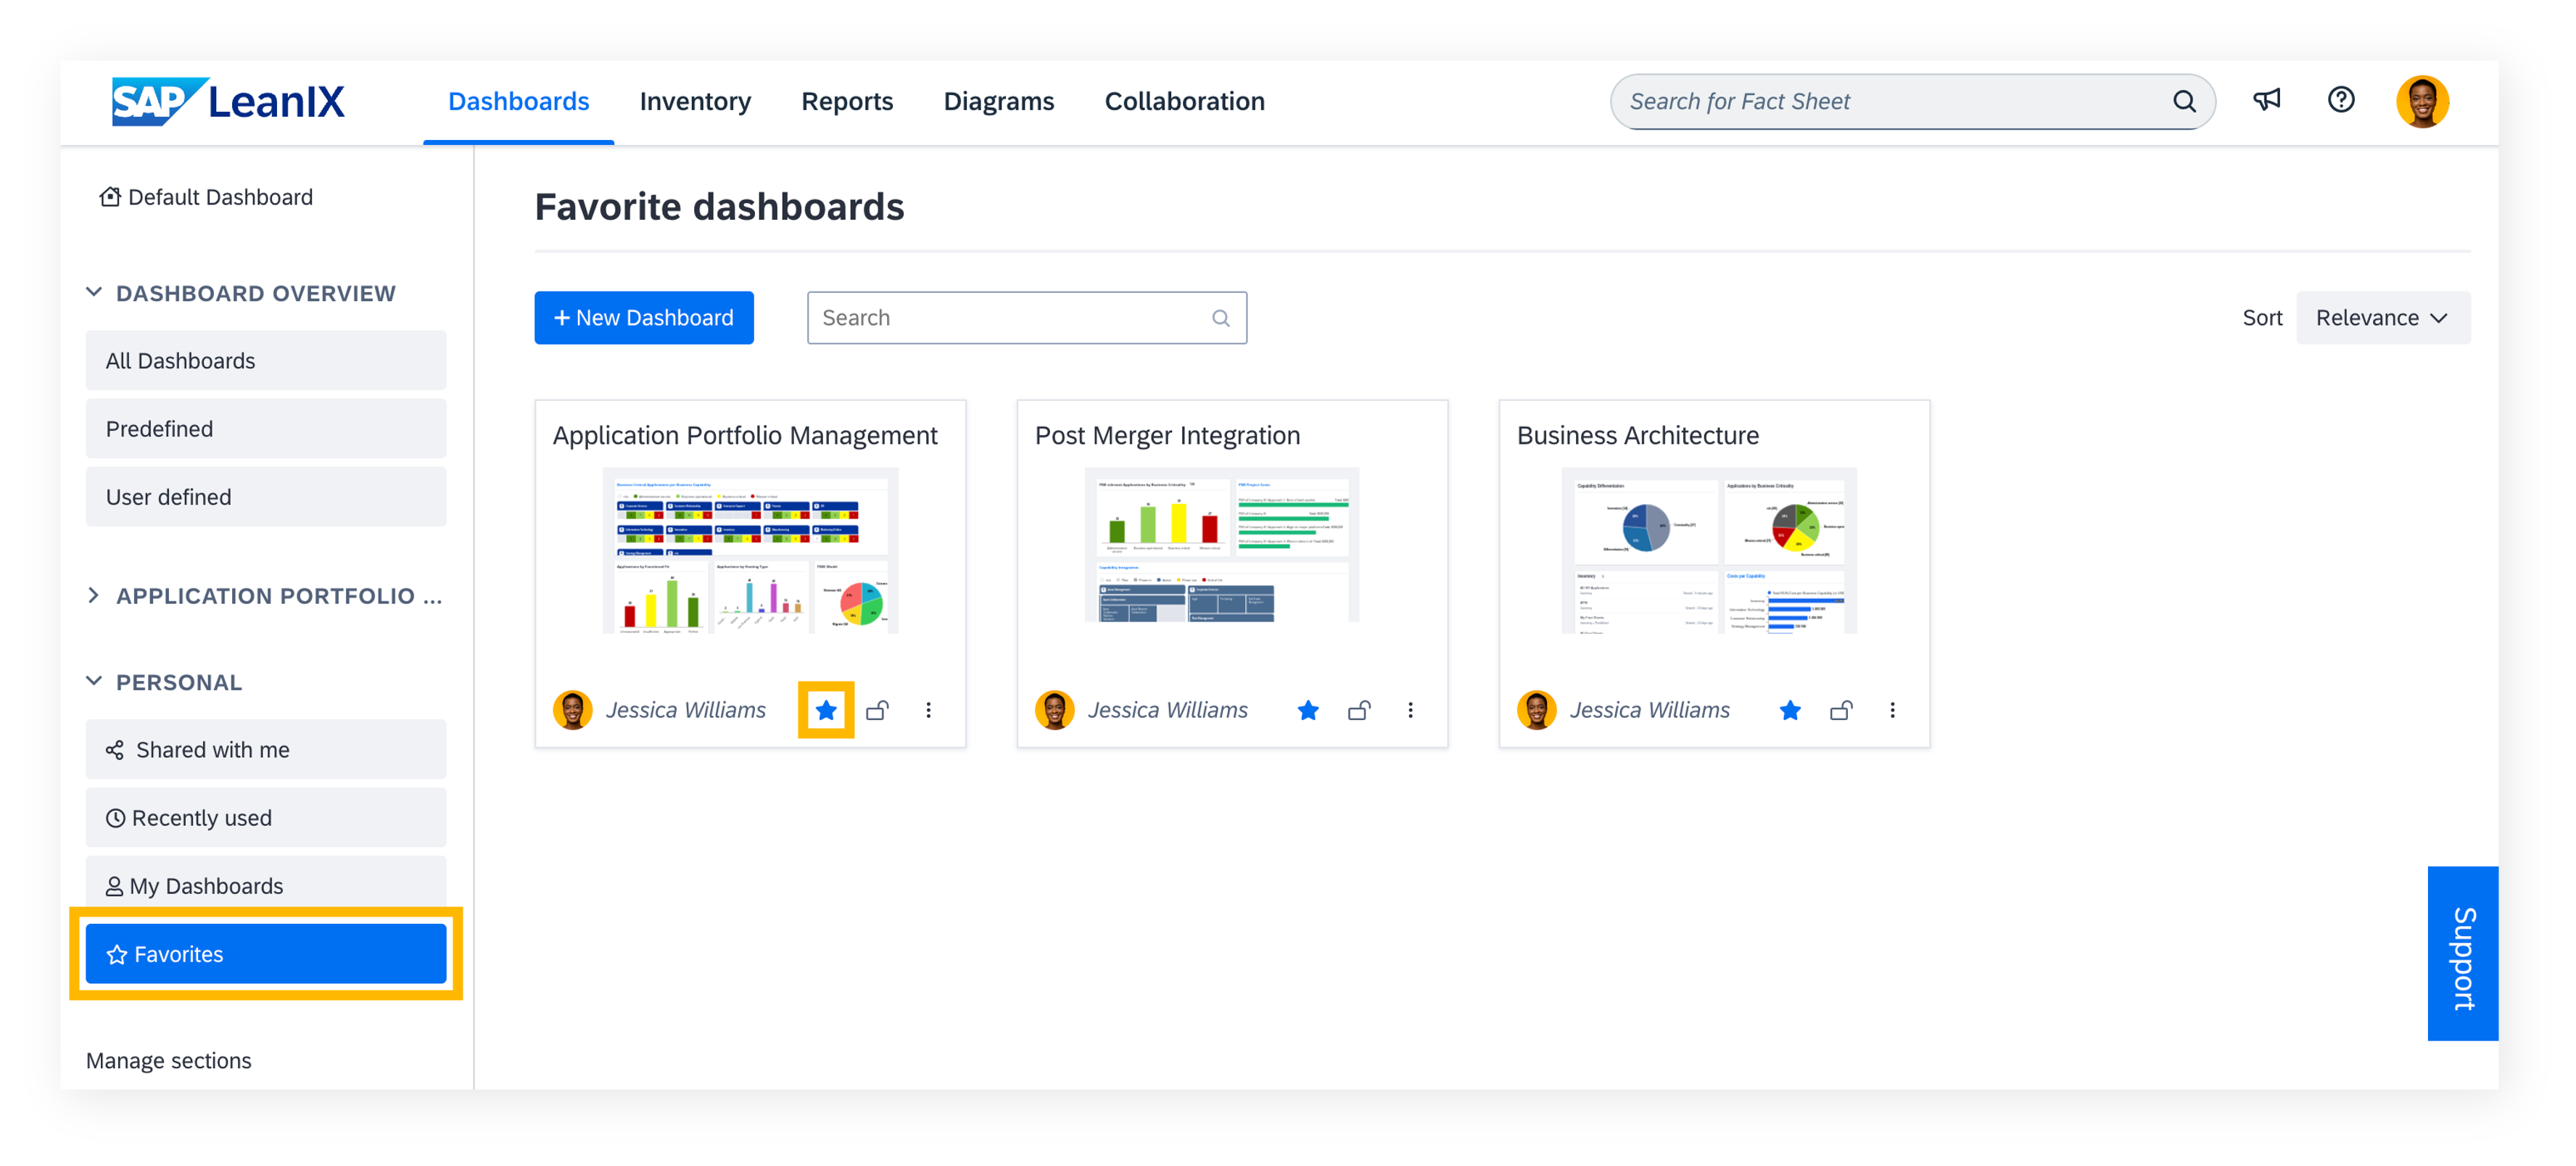Click the Application Portfolio Management title
The width and height of the screenshot is (2576, 1166).
point(745,435)
